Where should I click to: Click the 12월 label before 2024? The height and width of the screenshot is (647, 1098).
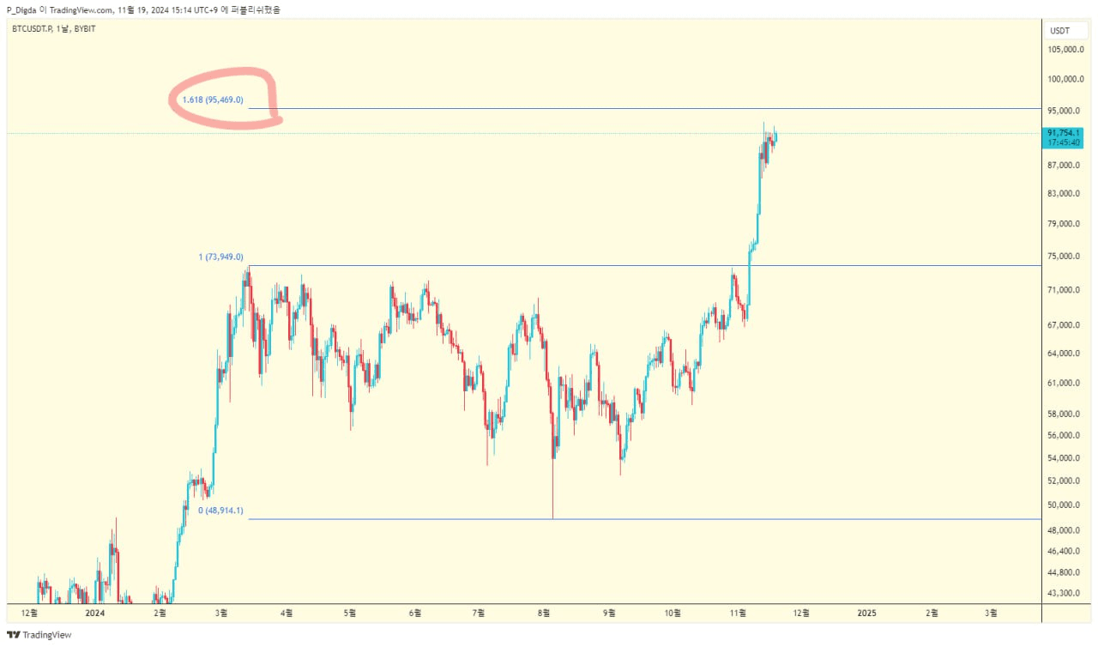(29, 613)
